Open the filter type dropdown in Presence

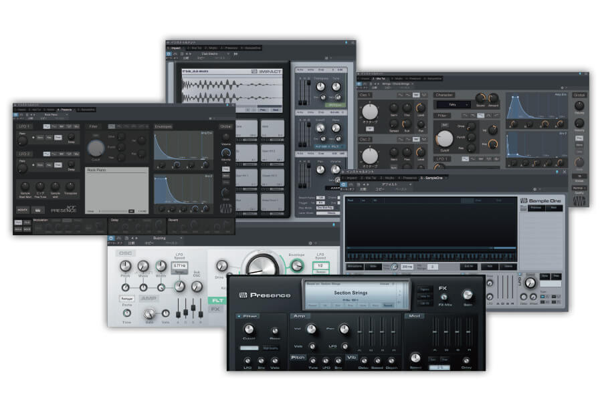tap(249, 348)
